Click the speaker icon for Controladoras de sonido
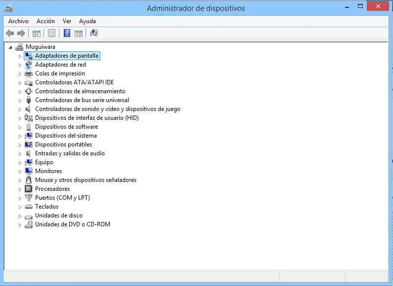 (x=28, y=109)
